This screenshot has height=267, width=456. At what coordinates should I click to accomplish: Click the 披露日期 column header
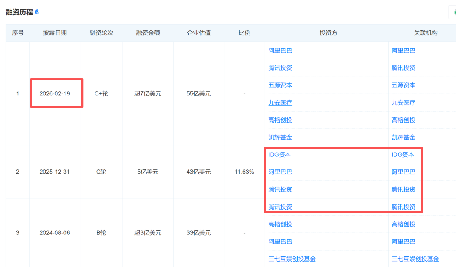(x=54, y=33)
